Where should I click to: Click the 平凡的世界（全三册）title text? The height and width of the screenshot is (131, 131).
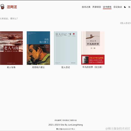(93, 67)
